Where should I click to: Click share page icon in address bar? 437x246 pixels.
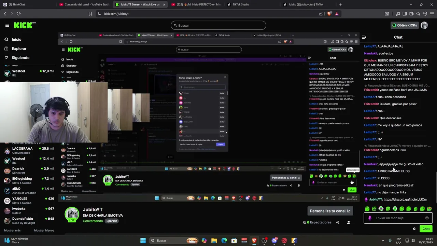click(321, 14)
